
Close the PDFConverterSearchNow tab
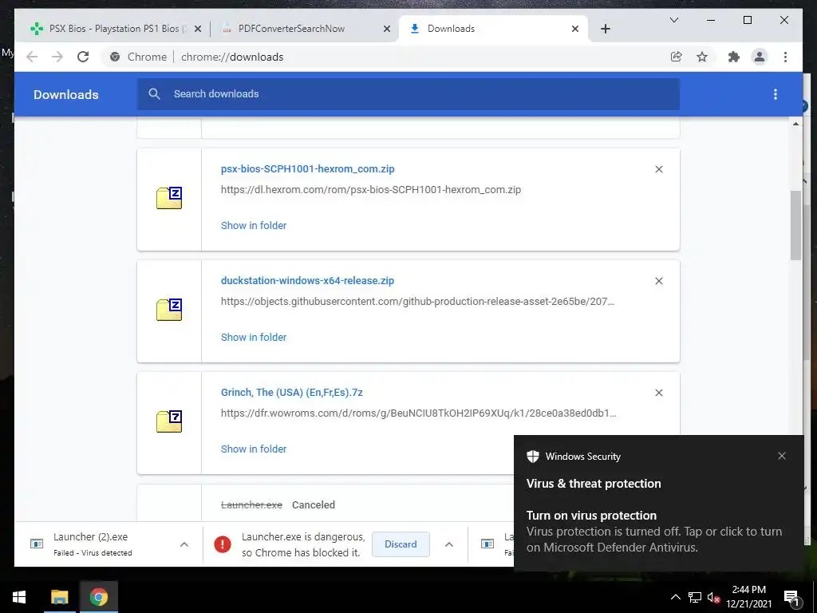(x=387, y=30)
